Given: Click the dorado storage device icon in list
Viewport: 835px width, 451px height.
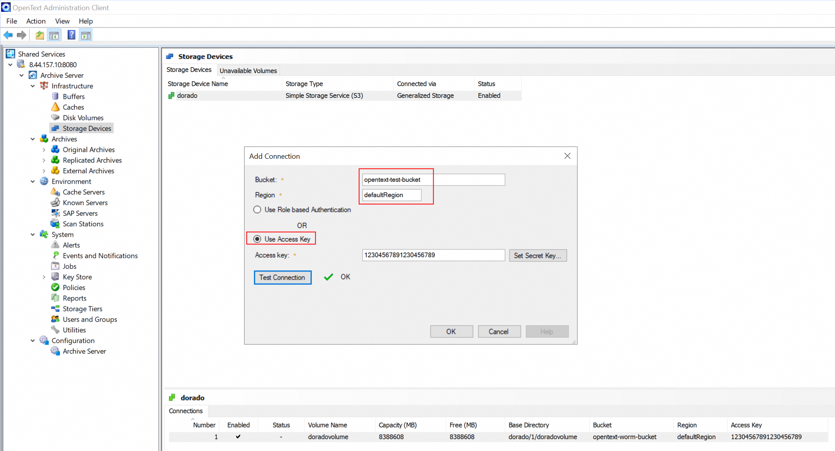Looking at the screenshot, I should (x=171, y=95).
